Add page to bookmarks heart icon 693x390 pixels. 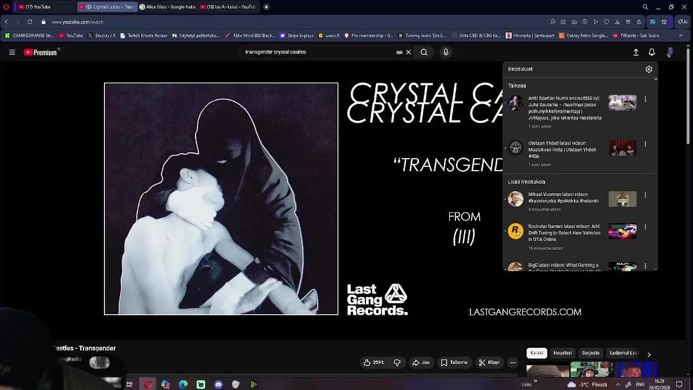606,22
